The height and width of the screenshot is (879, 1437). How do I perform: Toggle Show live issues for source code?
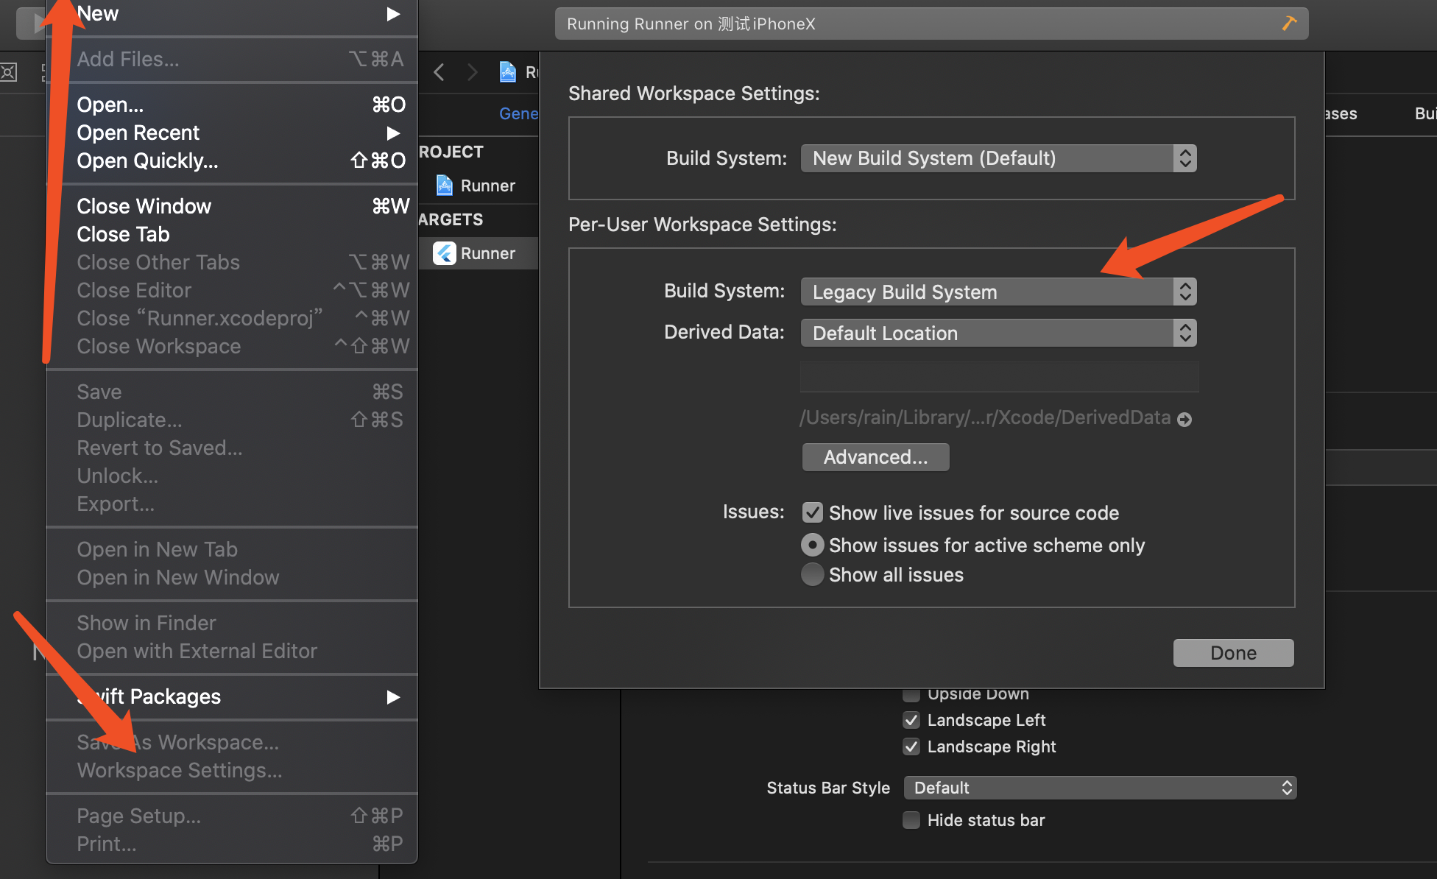[x=813, y=512]
